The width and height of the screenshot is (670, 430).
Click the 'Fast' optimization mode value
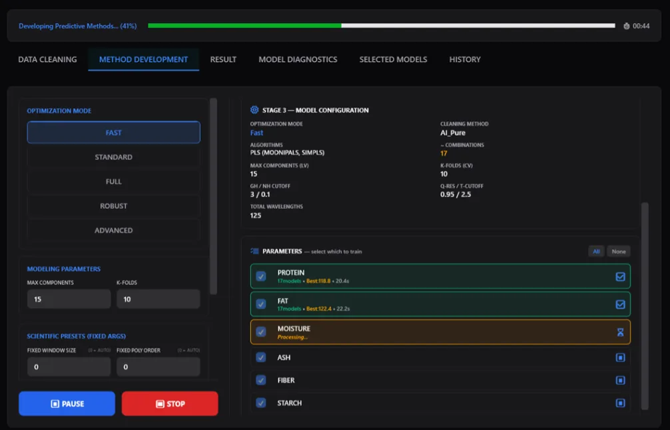(256, 133)
